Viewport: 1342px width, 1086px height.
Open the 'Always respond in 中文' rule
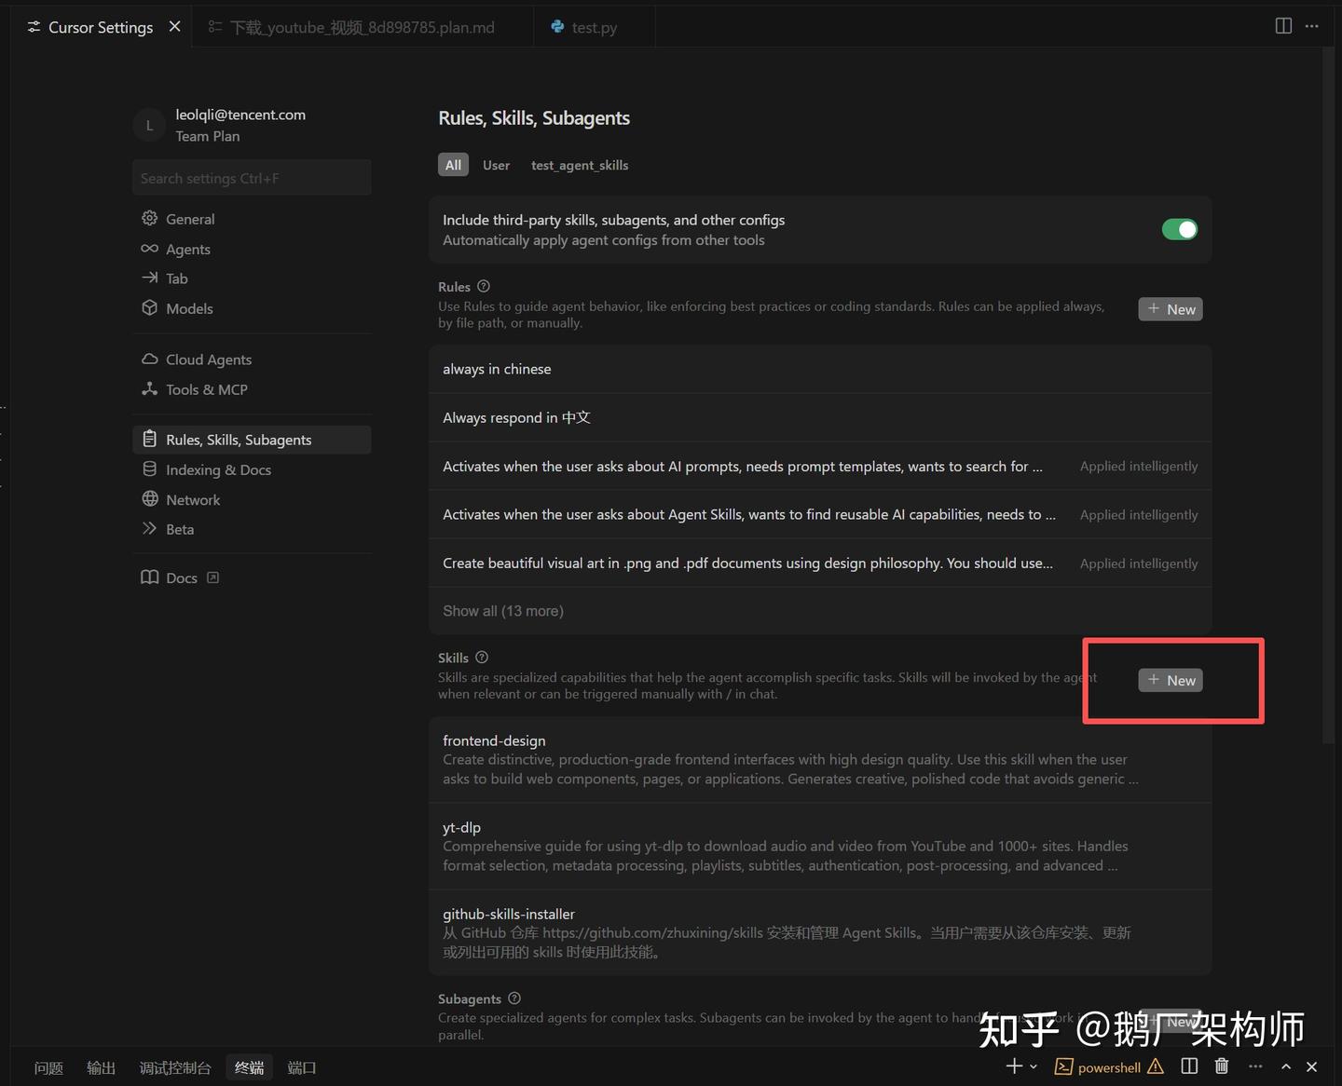pyautogui.click(x=820, y=417)
